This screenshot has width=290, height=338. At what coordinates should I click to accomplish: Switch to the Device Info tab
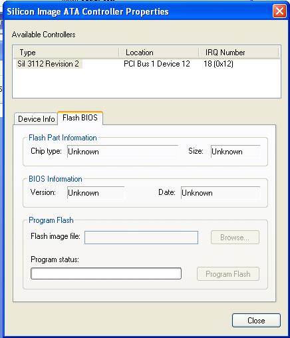tap(36, 119)
